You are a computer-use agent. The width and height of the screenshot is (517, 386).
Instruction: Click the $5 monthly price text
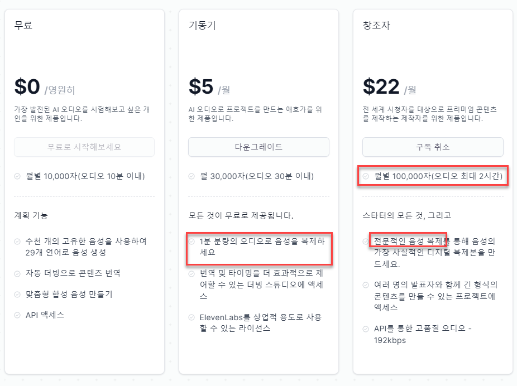pos(201,87)
